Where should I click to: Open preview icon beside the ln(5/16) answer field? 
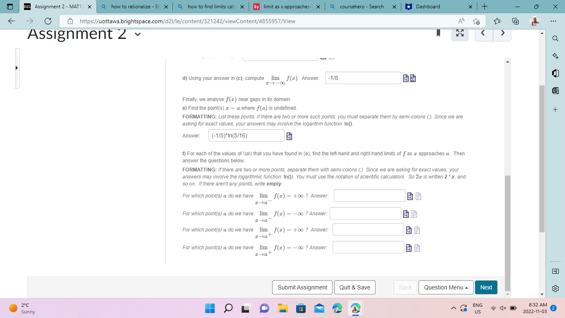(x=288, y=135)
